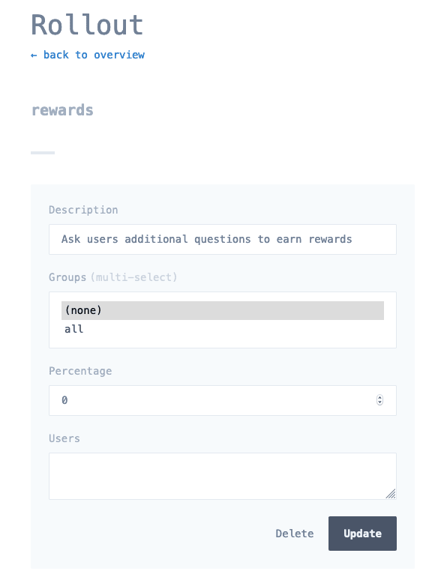Click the Percentage field label
This screenshot has height=574, width=435.
pos(80,371)
